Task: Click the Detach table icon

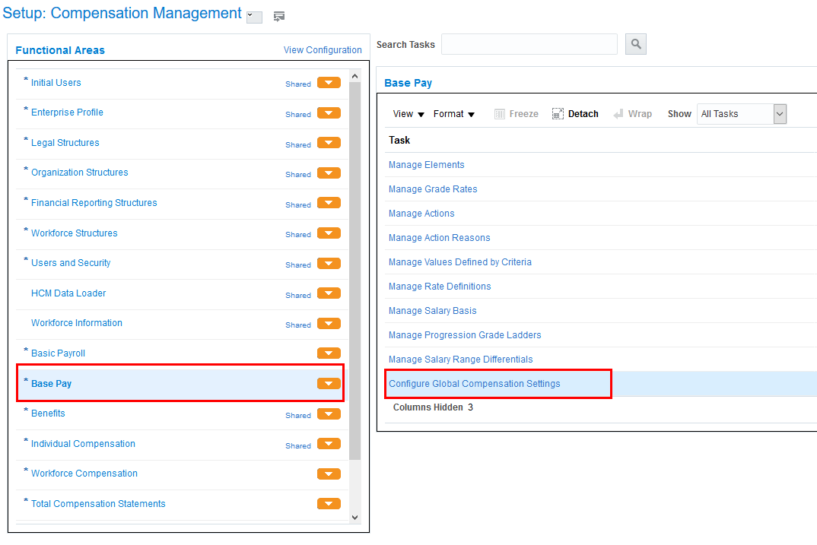Action: tap(559, 114)
